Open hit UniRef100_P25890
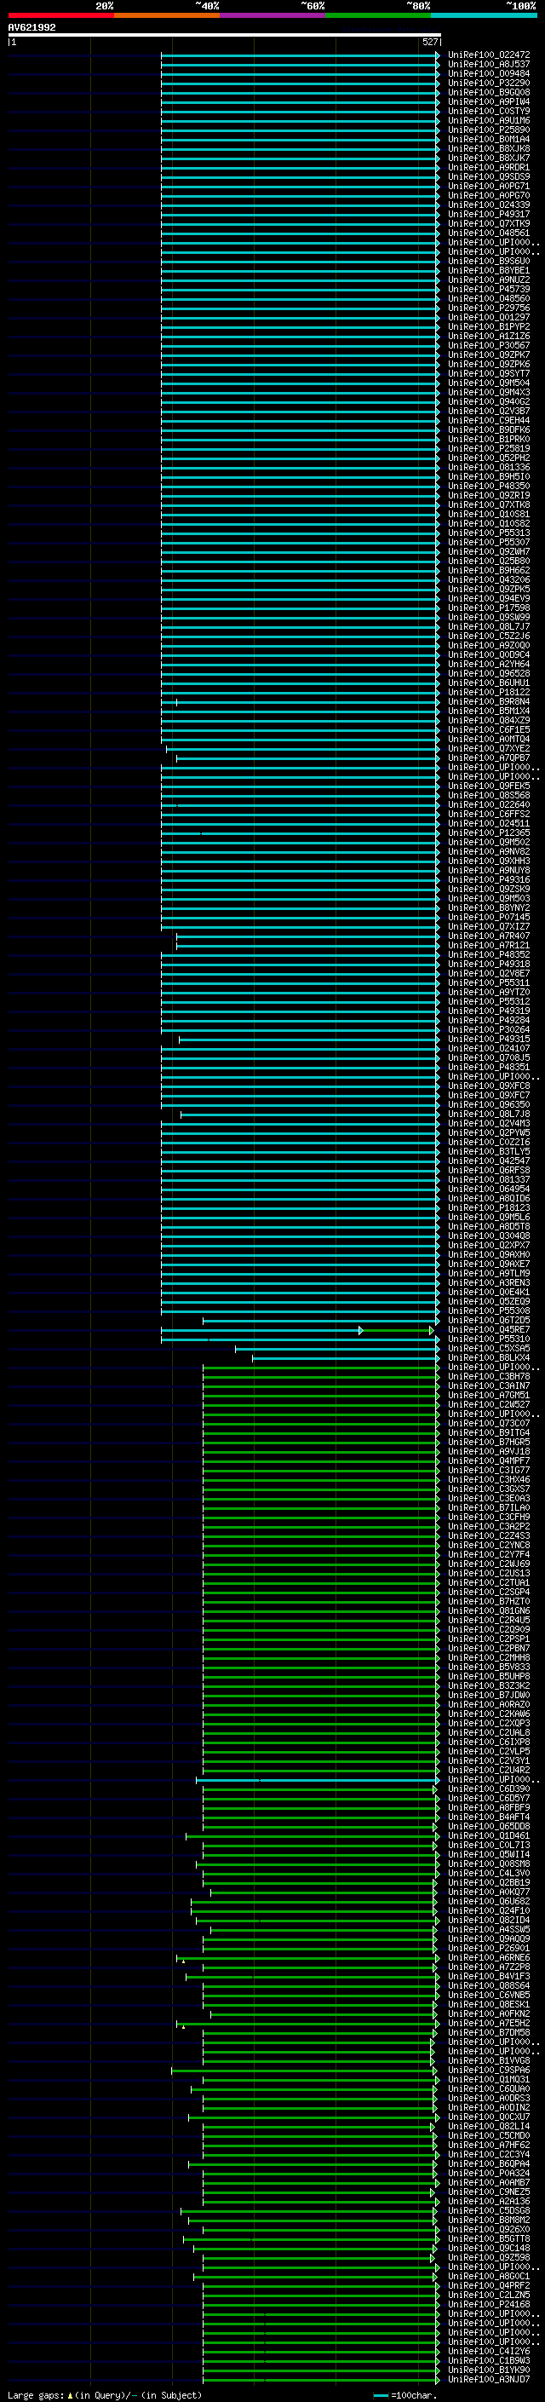Screen dimensions: 545x2402 click(488, 130)
